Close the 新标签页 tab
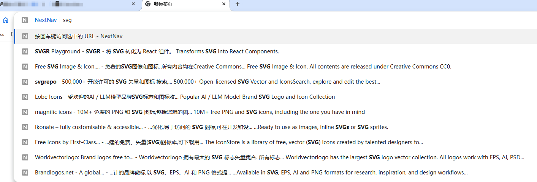The image size is (537, 182). 224,4
